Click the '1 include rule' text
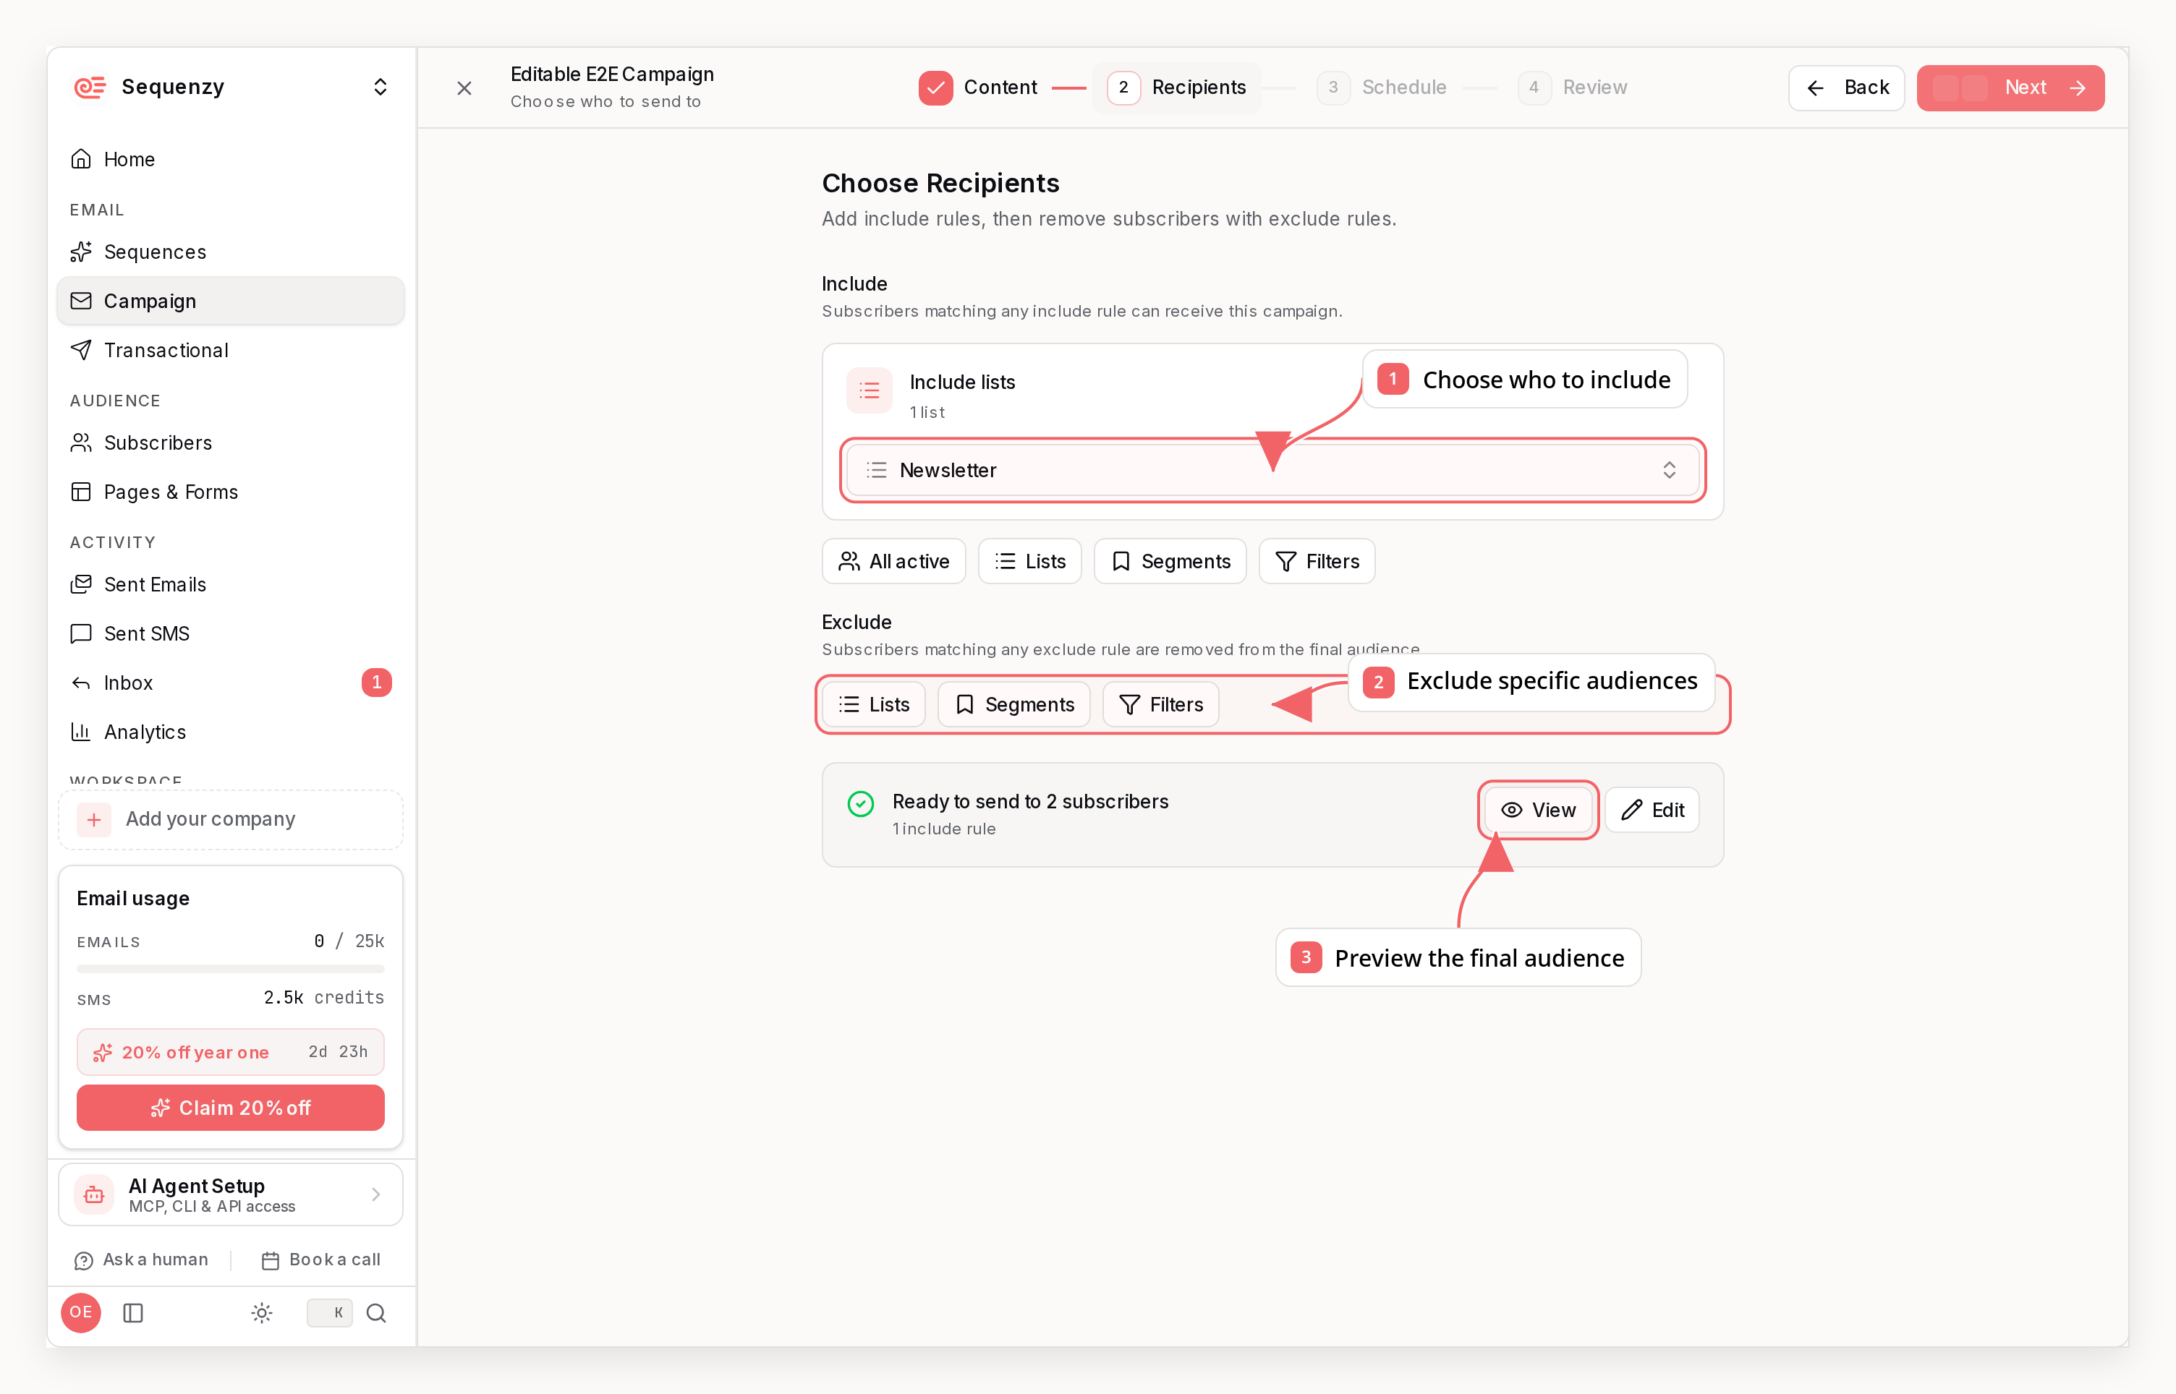 click(943, 829)
